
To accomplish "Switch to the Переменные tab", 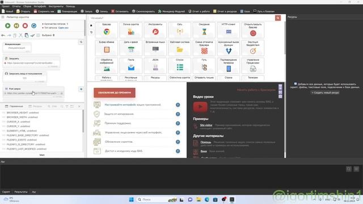I will [14, 106].
